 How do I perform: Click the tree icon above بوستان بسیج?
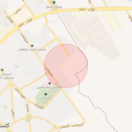[x=54, y=3]
